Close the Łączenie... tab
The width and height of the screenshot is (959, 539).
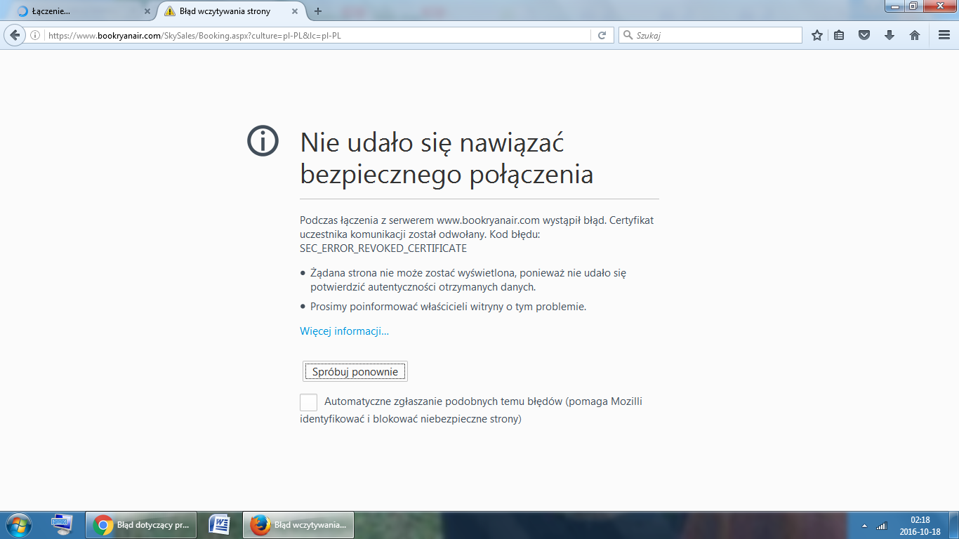click(x=147, y=11)
